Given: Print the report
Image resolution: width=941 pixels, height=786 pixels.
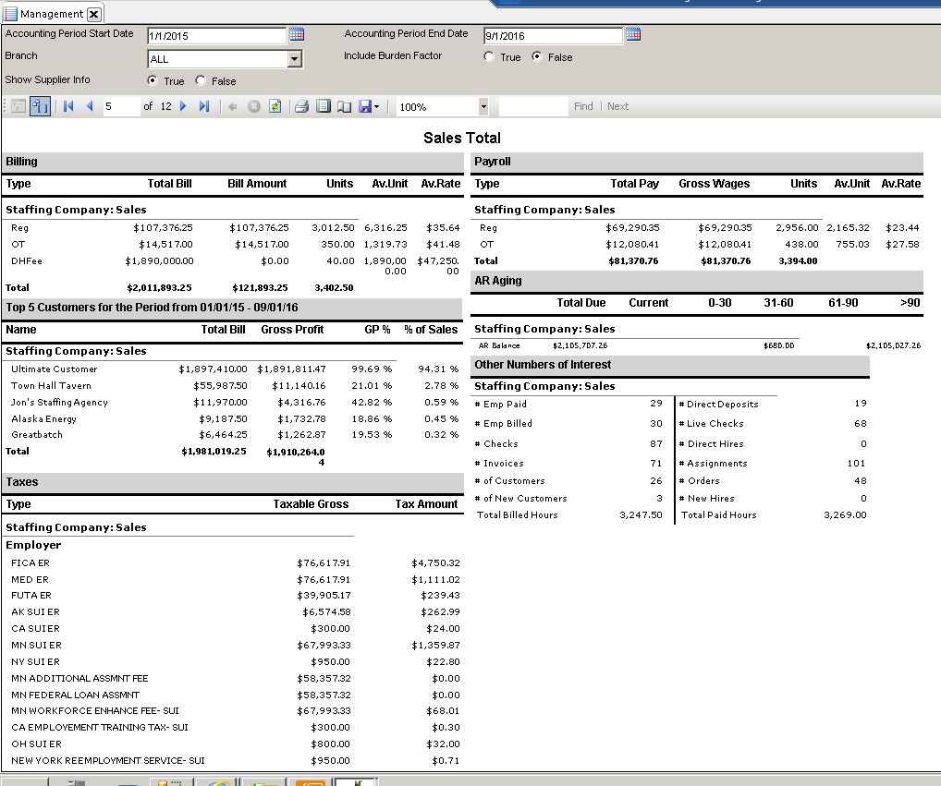Looking at the screenshot, I should [x=301, y=106].
